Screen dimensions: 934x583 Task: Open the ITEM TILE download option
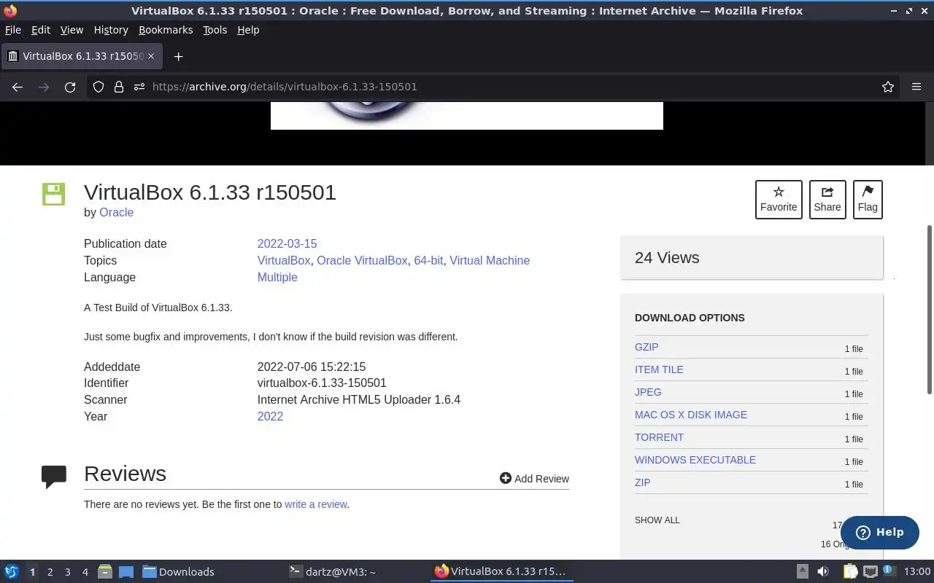click(659, 369)
